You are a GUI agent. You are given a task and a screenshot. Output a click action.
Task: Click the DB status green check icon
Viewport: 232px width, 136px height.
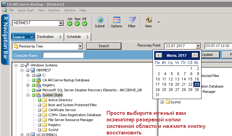pos(85,24)
